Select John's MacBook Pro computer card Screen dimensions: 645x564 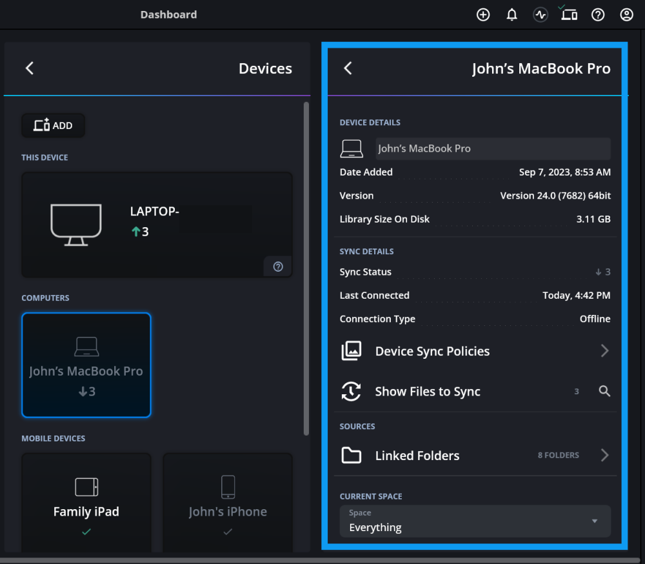86,365
